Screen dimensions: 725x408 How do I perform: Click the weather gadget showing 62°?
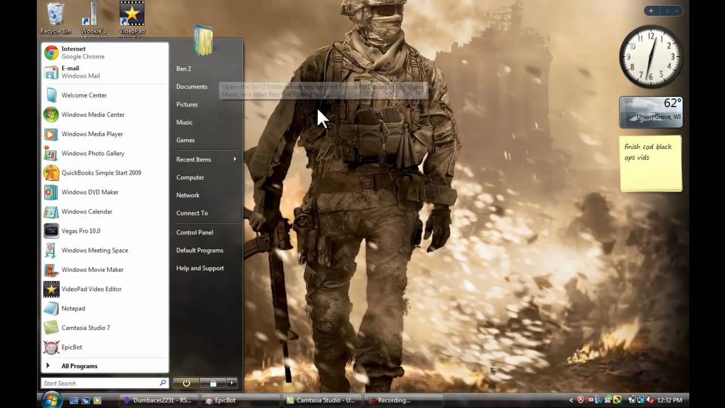coord(651,112)
